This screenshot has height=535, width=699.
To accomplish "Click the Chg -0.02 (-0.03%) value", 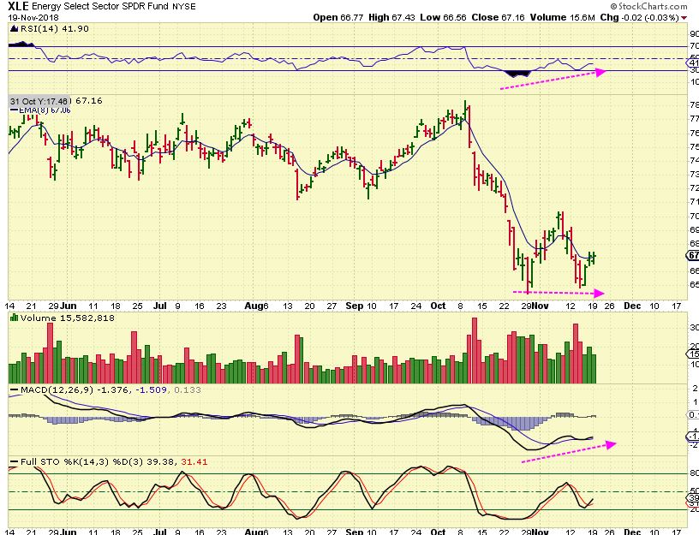I will 639,17.
